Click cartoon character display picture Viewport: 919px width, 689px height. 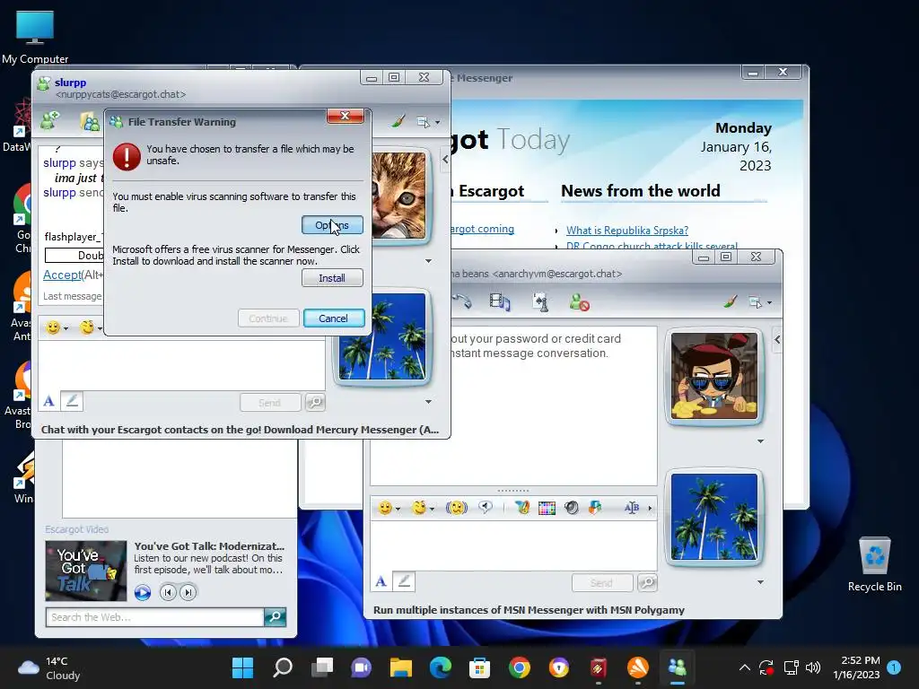[713, 376]
